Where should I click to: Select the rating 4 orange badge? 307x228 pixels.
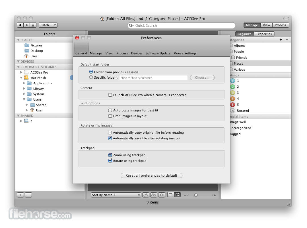pyautogui.click(x=233, y=99)
